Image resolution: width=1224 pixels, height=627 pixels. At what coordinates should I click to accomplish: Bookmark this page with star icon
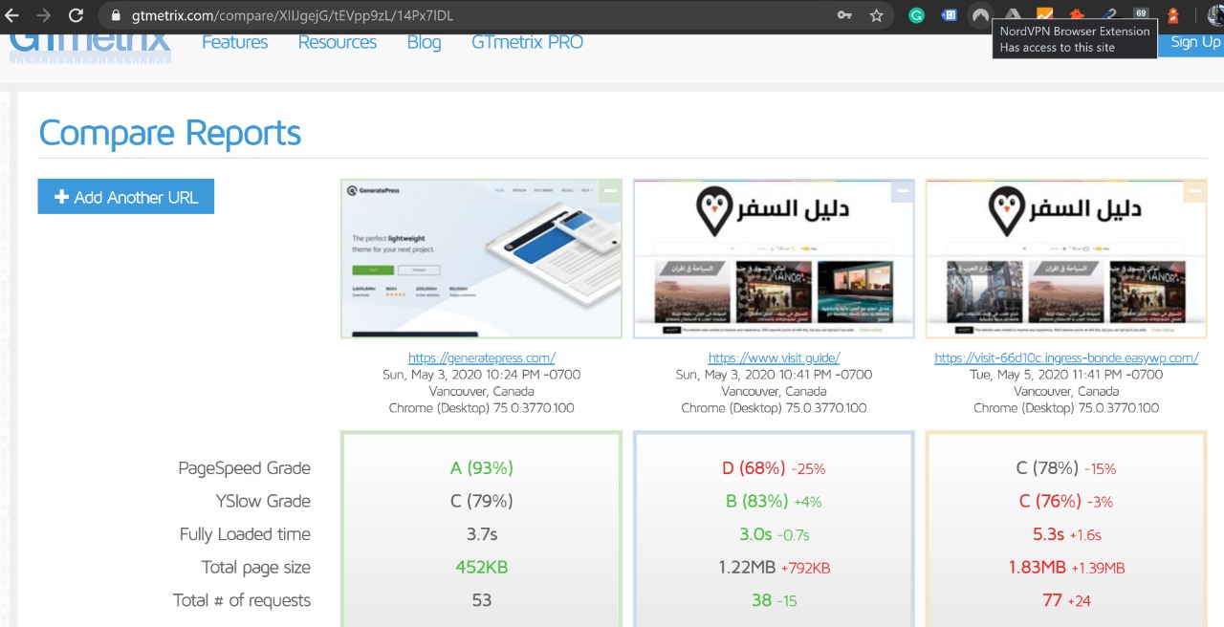[x=876, y=15]
